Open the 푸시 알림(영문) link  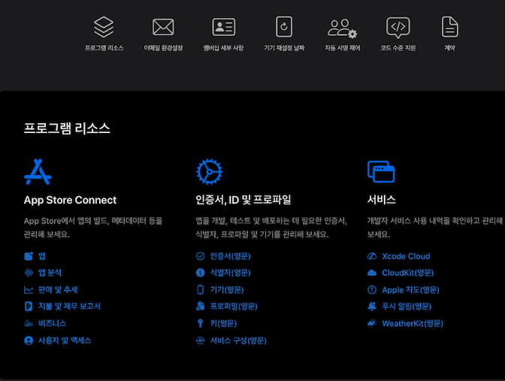(x=407, y=307)
